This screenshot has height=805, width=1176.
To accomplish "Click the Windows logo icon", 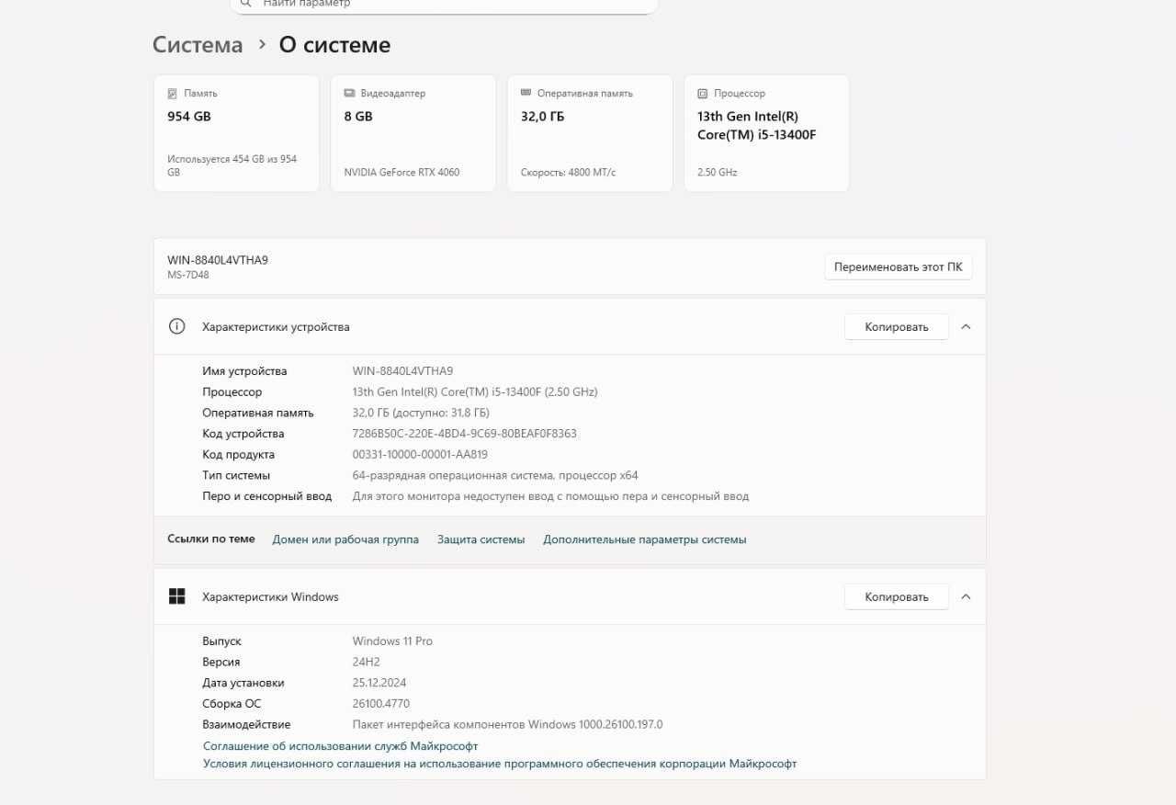I will (x=177, y=596).
